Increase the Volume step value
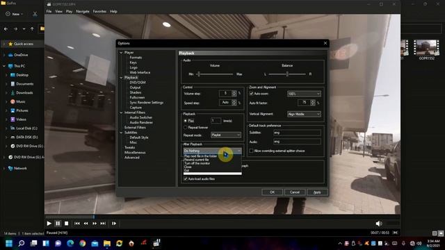 tap(234, 92)
